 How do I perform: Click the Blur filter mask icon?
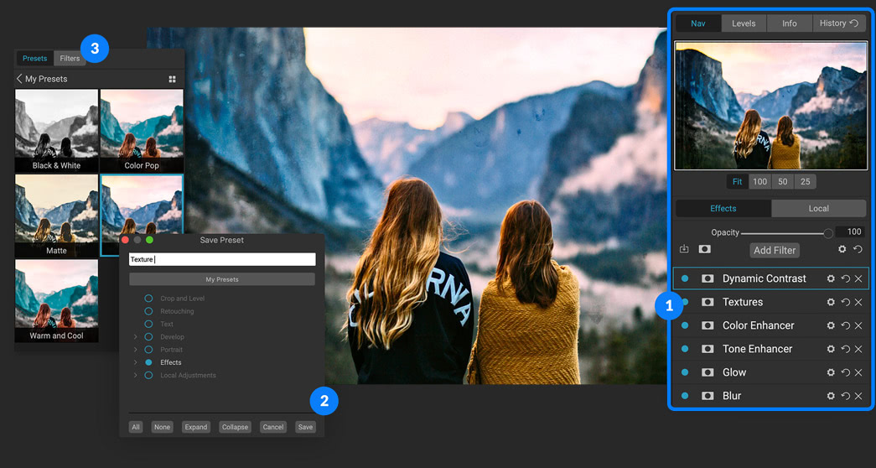(708, 396)
